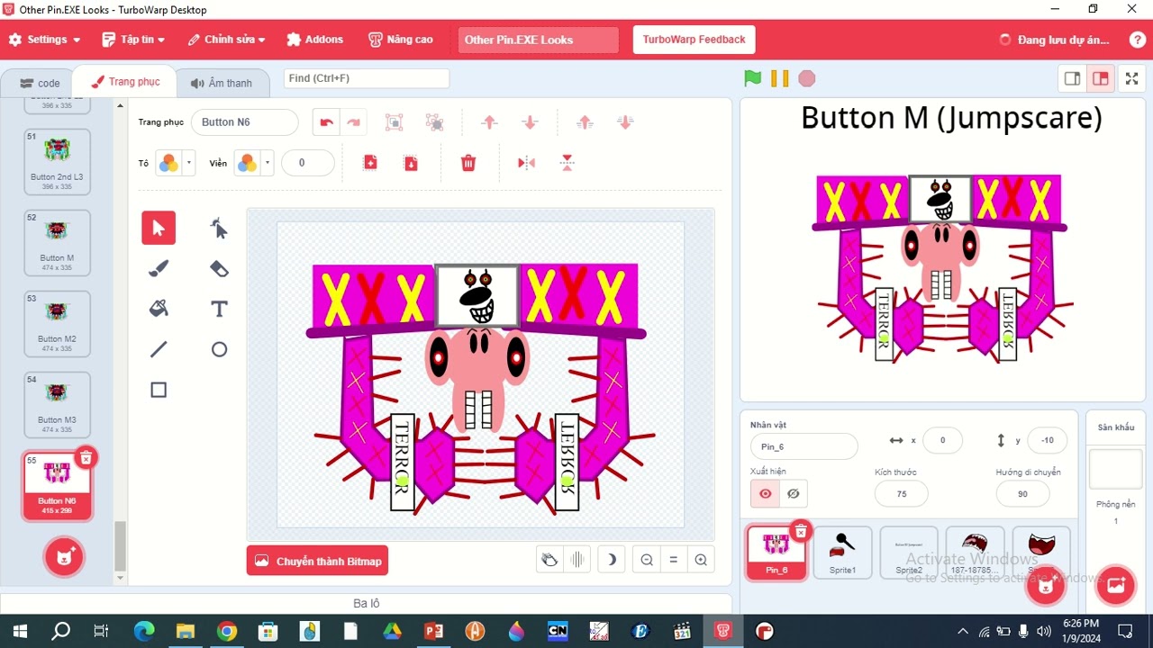Click the Ungroup objects icon

coord(434,122)
